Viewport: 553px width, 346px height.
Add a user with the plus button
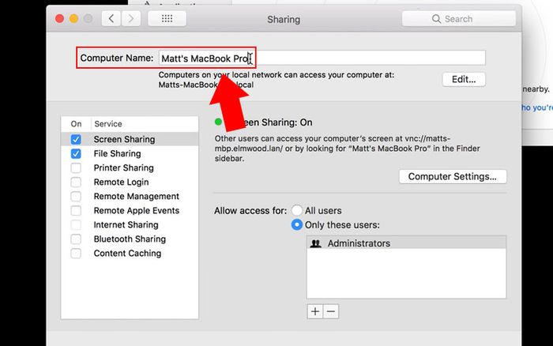(x=315, y=311)
